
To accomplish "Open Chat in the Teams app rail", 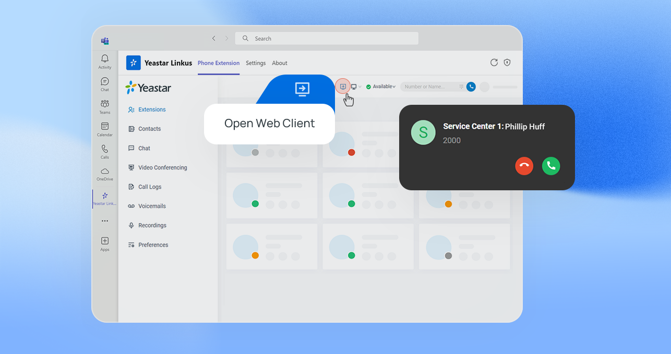I will click(105, 84).
